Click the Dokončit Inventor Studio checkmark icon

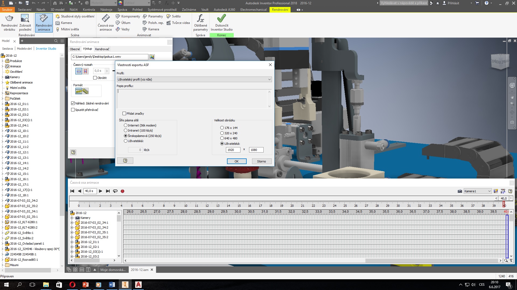click(x=221, y=19)
